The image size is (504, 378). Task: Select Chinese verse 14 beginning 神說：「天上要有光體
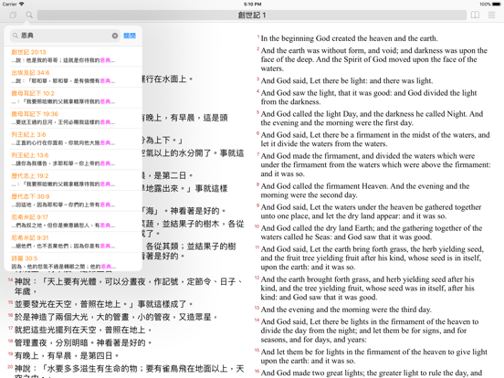127,287
